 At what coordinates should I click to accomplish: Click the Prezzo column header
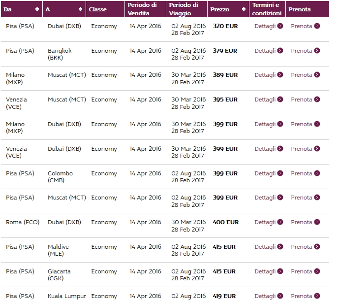click(219, 9)
